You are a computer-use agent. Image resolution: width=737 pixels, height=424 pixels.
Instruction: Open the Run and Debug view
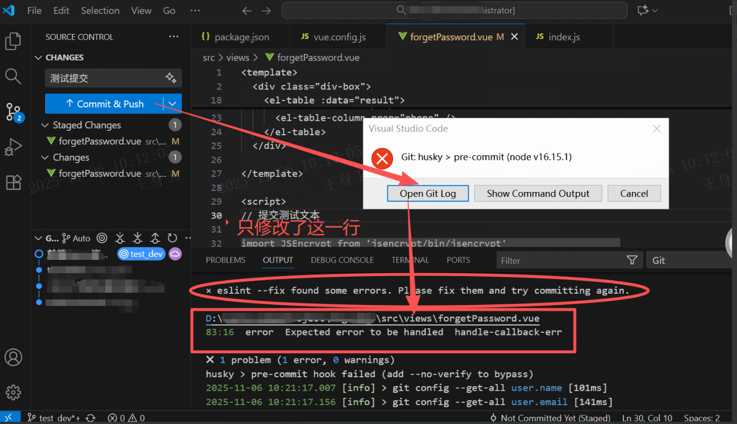[x=13, y=147]
